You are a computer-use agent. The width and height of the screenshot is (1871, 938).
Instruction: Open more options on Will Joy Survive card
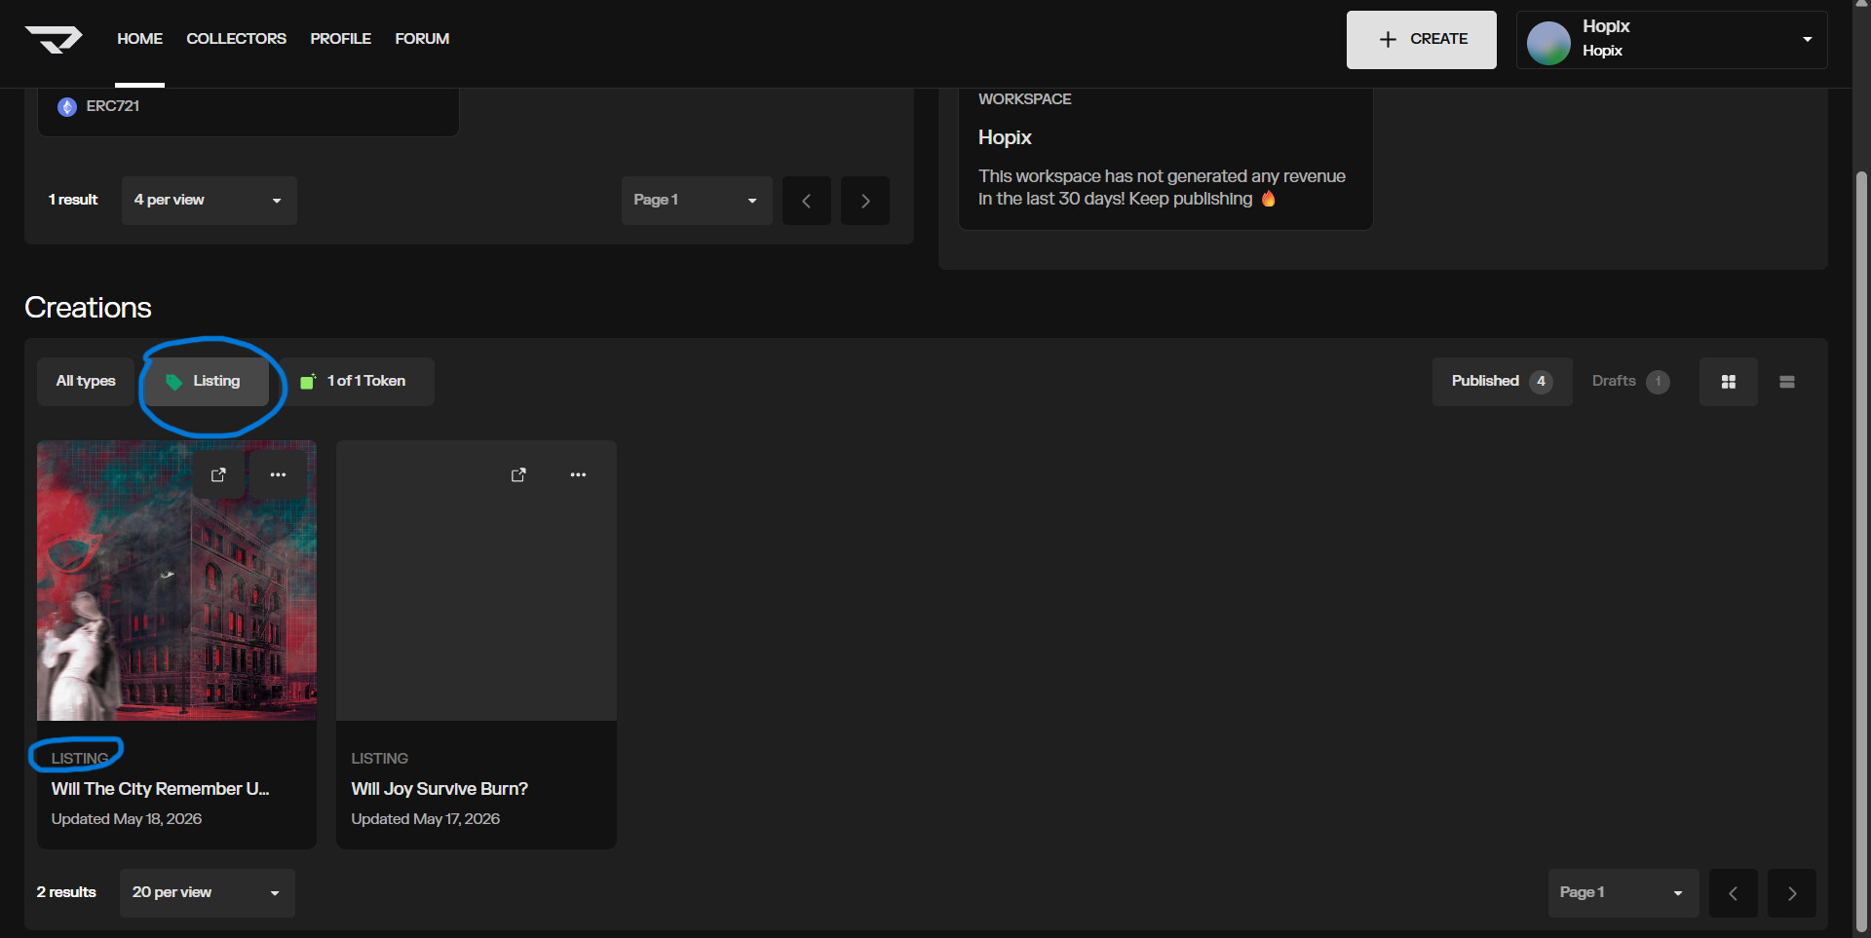click(578, 474)
